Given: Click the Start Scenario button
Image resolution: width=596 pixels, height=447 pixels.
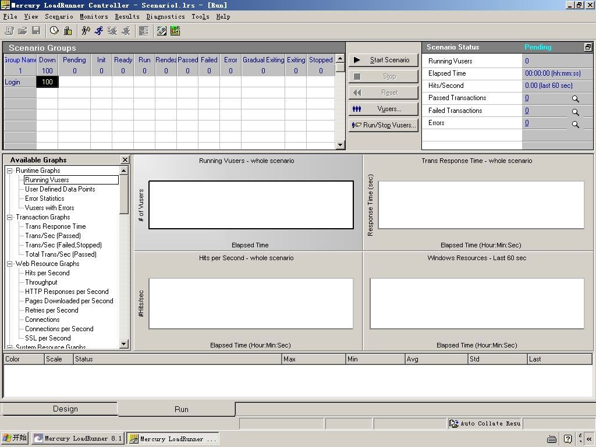Looking at the screenshot, I should (383, 60).
